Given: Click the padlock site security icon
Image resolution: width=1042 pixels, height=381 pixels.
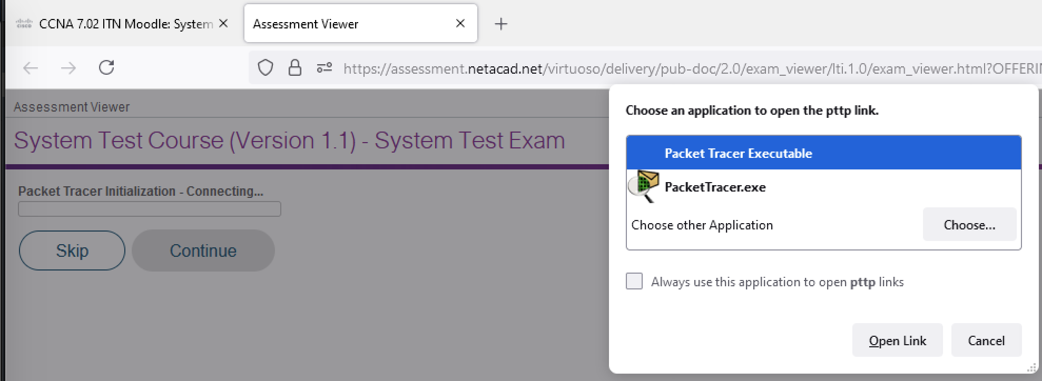Looking at the screenshot, I should [295, 68].
